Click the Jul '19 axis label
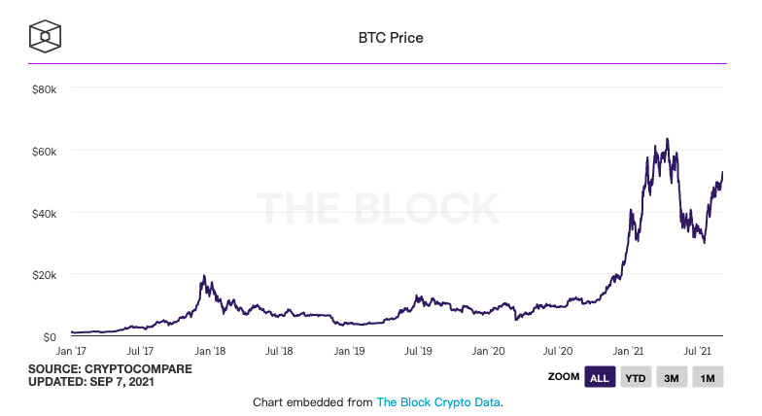 pos(419,350)
